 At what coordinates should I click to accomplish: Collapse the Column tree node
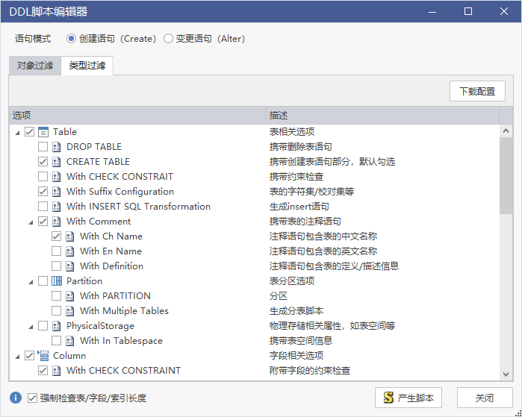pos(17,357)
